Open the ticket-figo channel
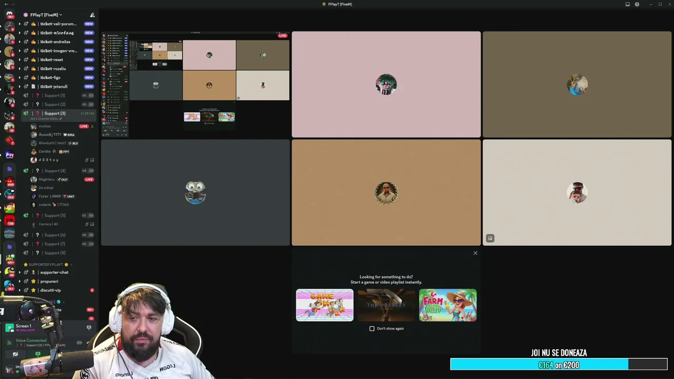Viewport: 674px width, 379px height. [58, 77]
